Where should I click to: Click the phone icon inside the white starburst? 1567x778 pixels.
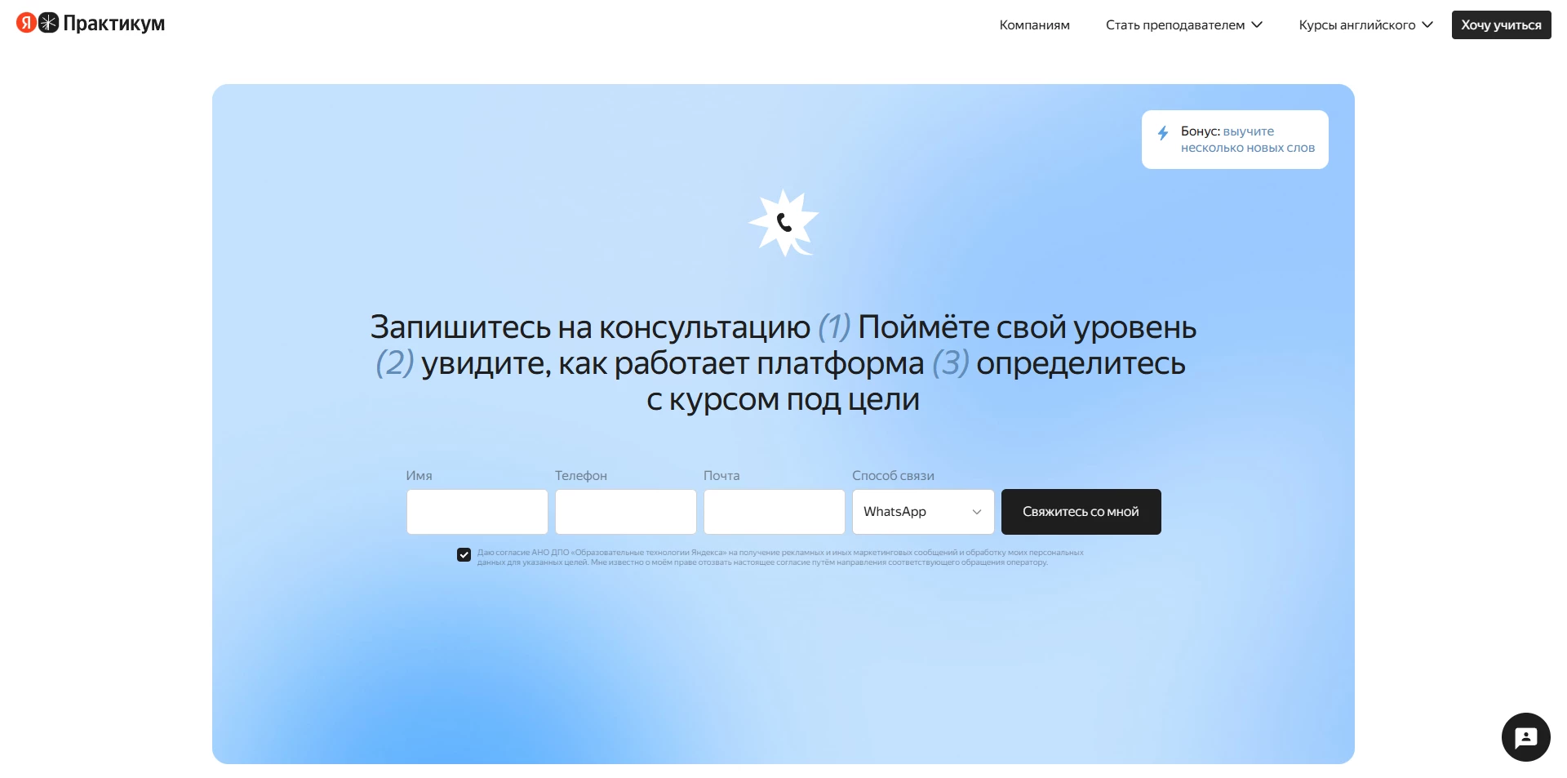784,221
